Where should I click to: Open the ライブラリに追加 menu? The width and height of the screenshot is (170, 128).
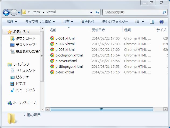pos(40,22)
